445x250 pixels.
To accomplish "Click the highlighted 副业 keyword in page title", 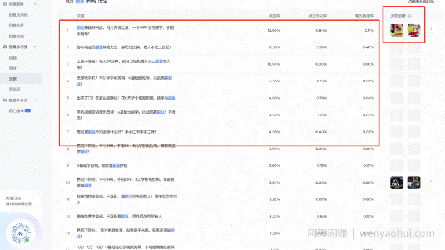I will tap(80, 2).
